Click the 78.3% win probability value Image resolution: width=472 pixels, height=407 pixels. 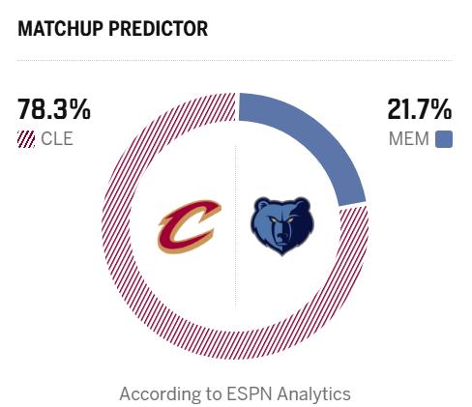tap(54, 109)
